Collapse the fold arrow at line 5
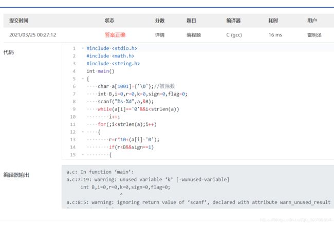The width and height of the screenshot is (334, 225). (x=83, y=79)
